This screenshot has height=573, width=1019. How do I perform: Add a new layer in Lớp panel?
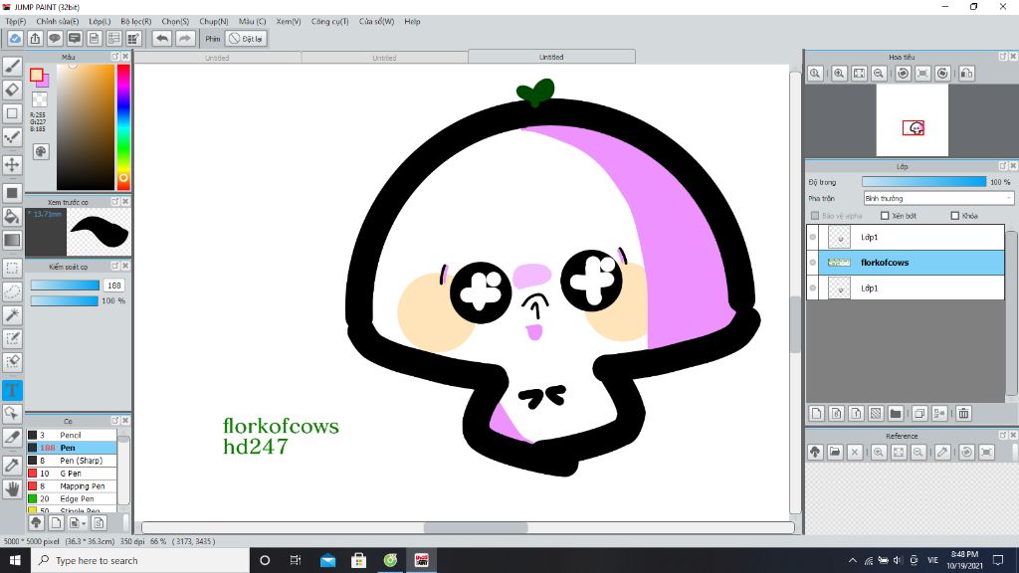(x=817, y=413)
